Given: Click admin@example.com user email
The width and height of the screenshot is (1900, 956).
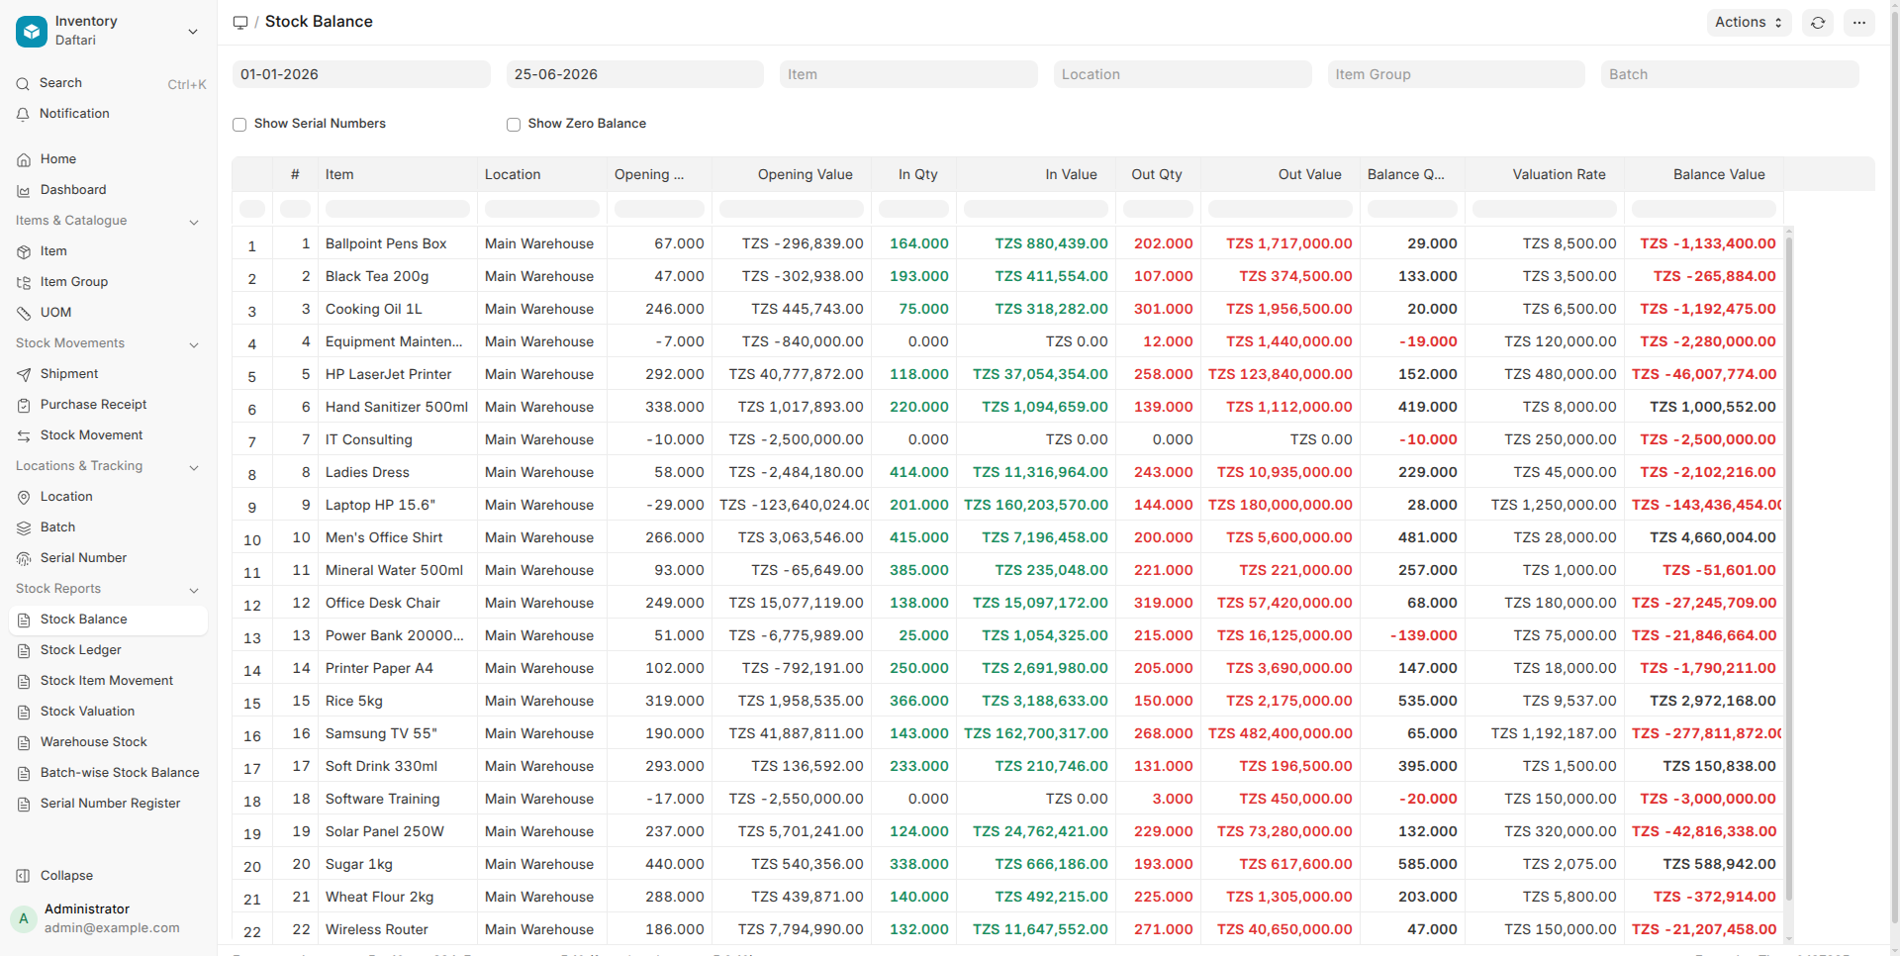Looking at the screenshot, I should tap(112, 928).
